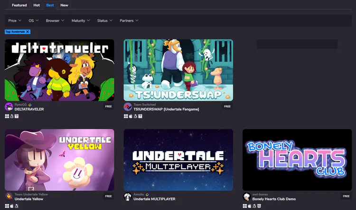Click the FREE badge on DELTATRAVELER

coord(109,106)
